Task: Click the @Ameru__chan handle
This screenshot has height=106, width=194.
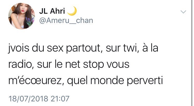Action: [x=66, y=20]
